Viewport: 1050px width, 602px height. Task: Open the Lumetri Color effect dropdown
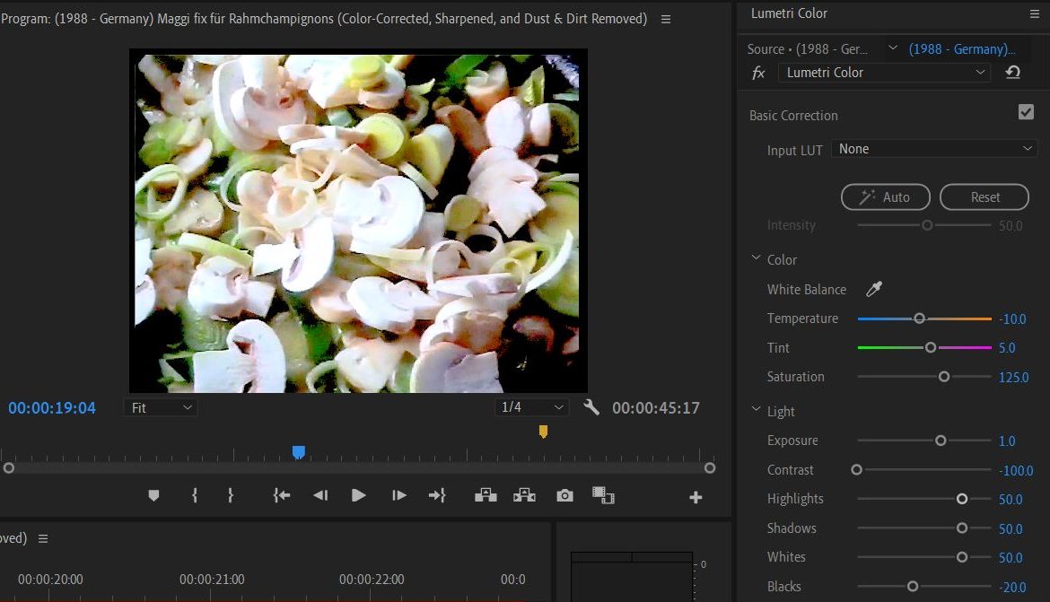pyautogui.click(x=884, y=73)
